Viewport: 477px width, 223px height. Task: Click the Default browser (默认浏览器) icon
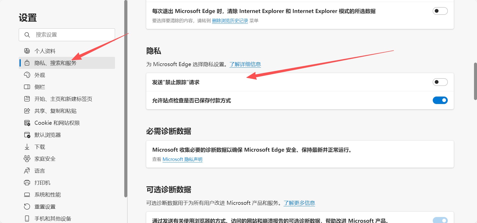click(x=27, y=135)
